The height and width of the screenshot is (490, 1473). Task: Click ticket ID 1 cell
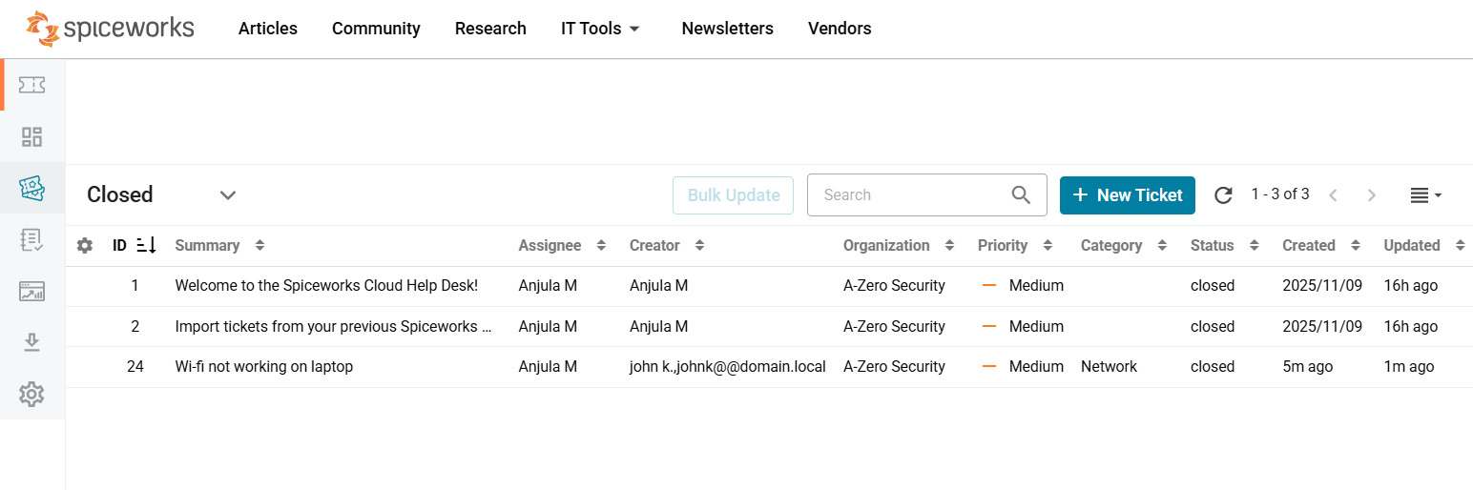pos(135,286)
